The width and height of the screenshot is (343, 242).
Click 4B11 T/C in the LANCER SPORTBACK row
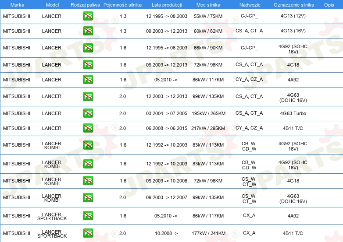293,233
